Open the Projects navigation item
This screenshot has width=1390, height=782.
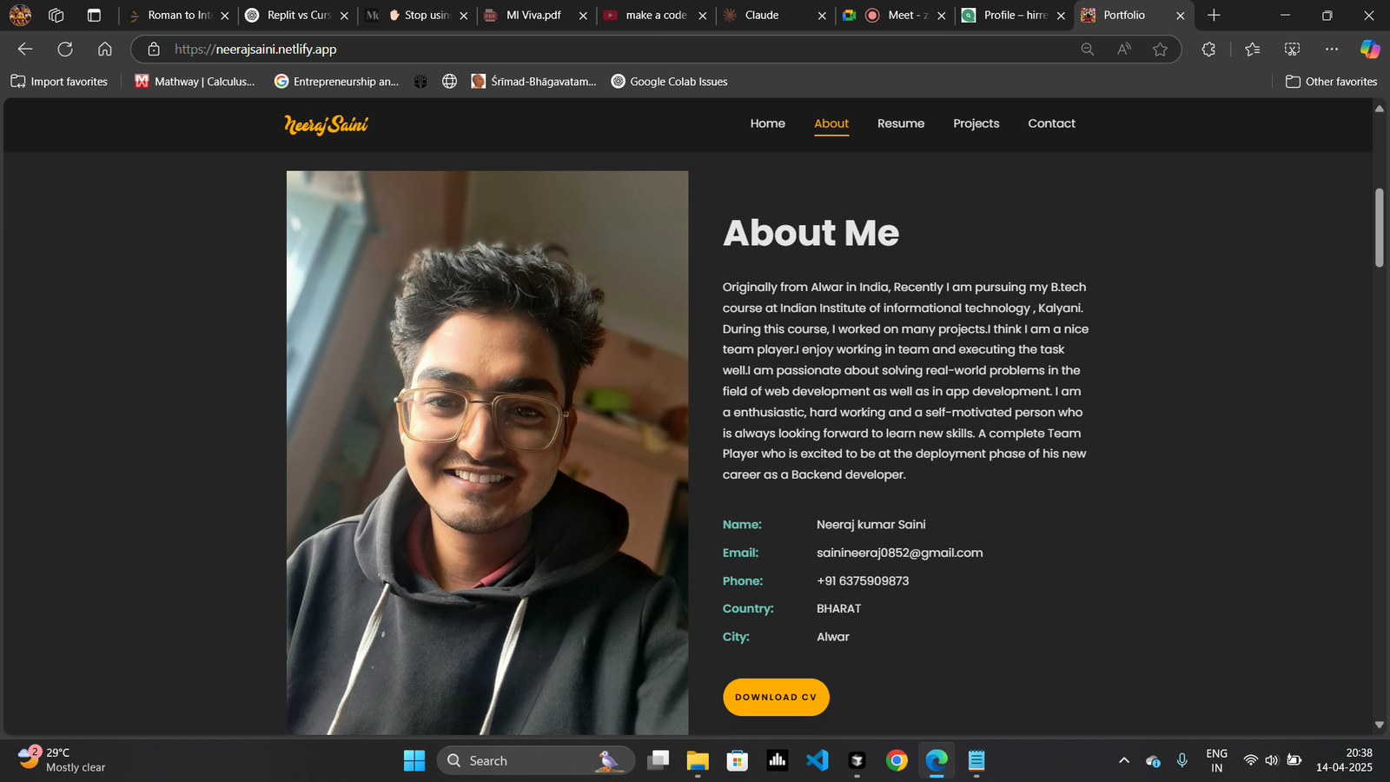(976, 123)
